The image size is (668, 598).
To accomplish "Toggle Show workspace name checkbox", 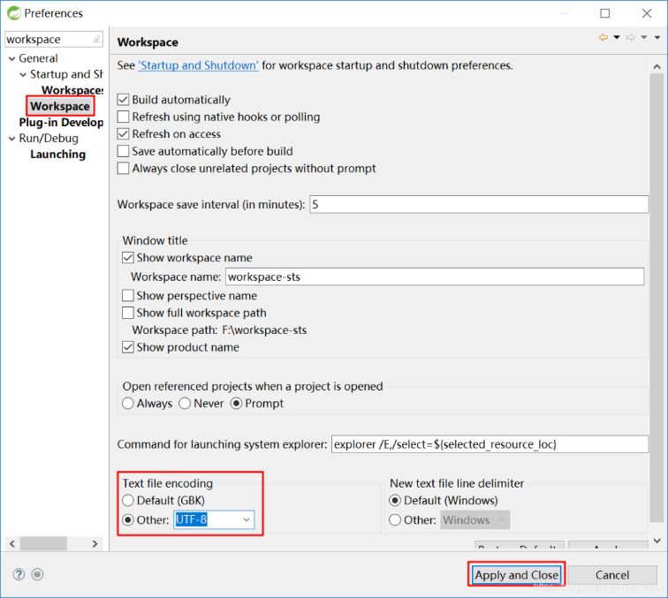I will coord(128,258).
